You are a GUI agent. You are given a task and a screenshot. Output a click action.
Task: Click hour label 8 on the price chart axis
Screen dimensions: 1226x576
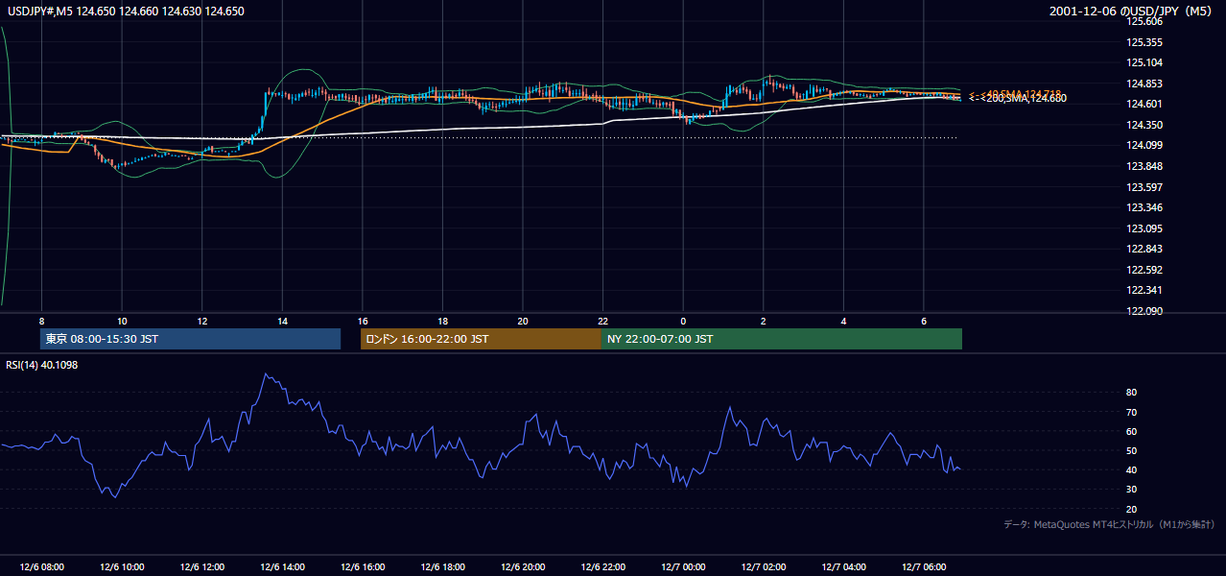(x=41, y=321)
